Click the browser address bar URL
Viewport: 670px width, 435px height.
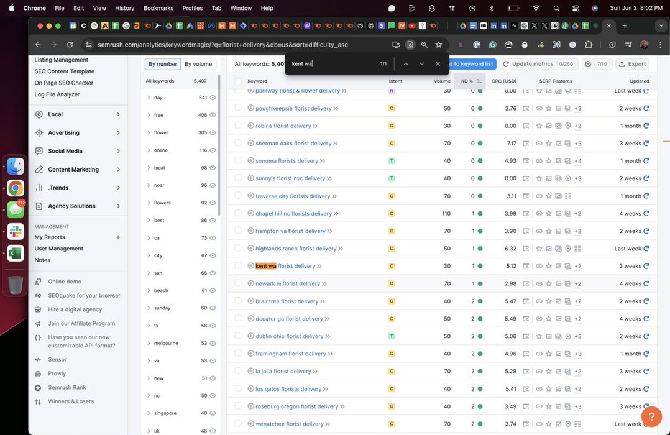(223, 45)
